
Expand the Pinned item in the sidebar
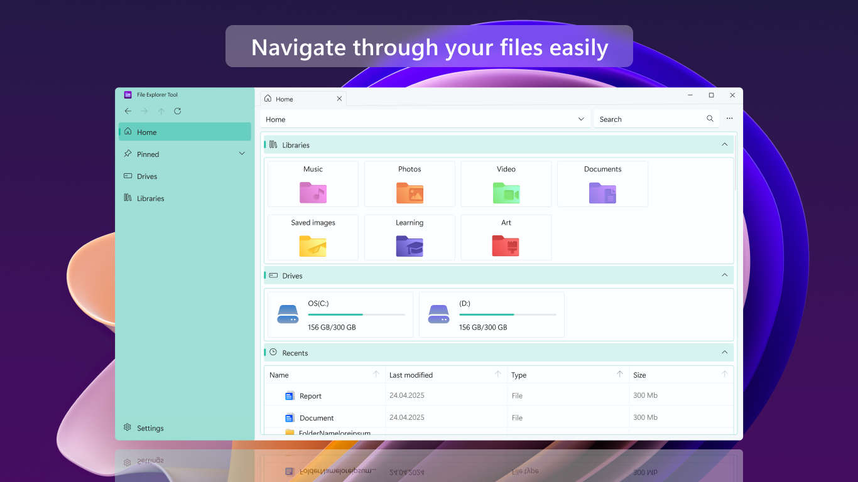click(x=242, y=153)
